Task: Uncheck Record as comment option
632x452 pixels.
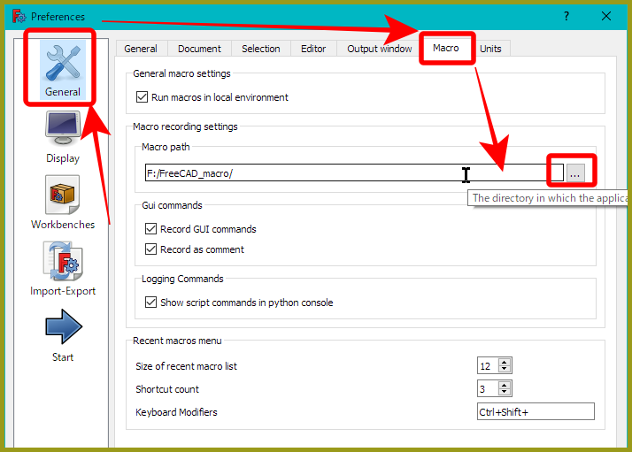Action: point(150,249)
